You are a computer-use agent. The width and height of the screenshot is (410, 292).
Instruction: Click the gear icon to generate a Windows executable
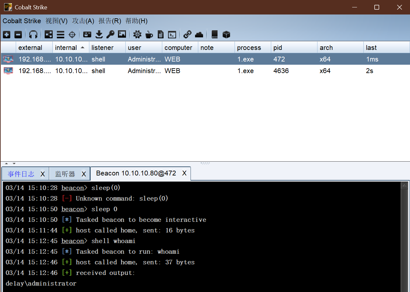137,34
